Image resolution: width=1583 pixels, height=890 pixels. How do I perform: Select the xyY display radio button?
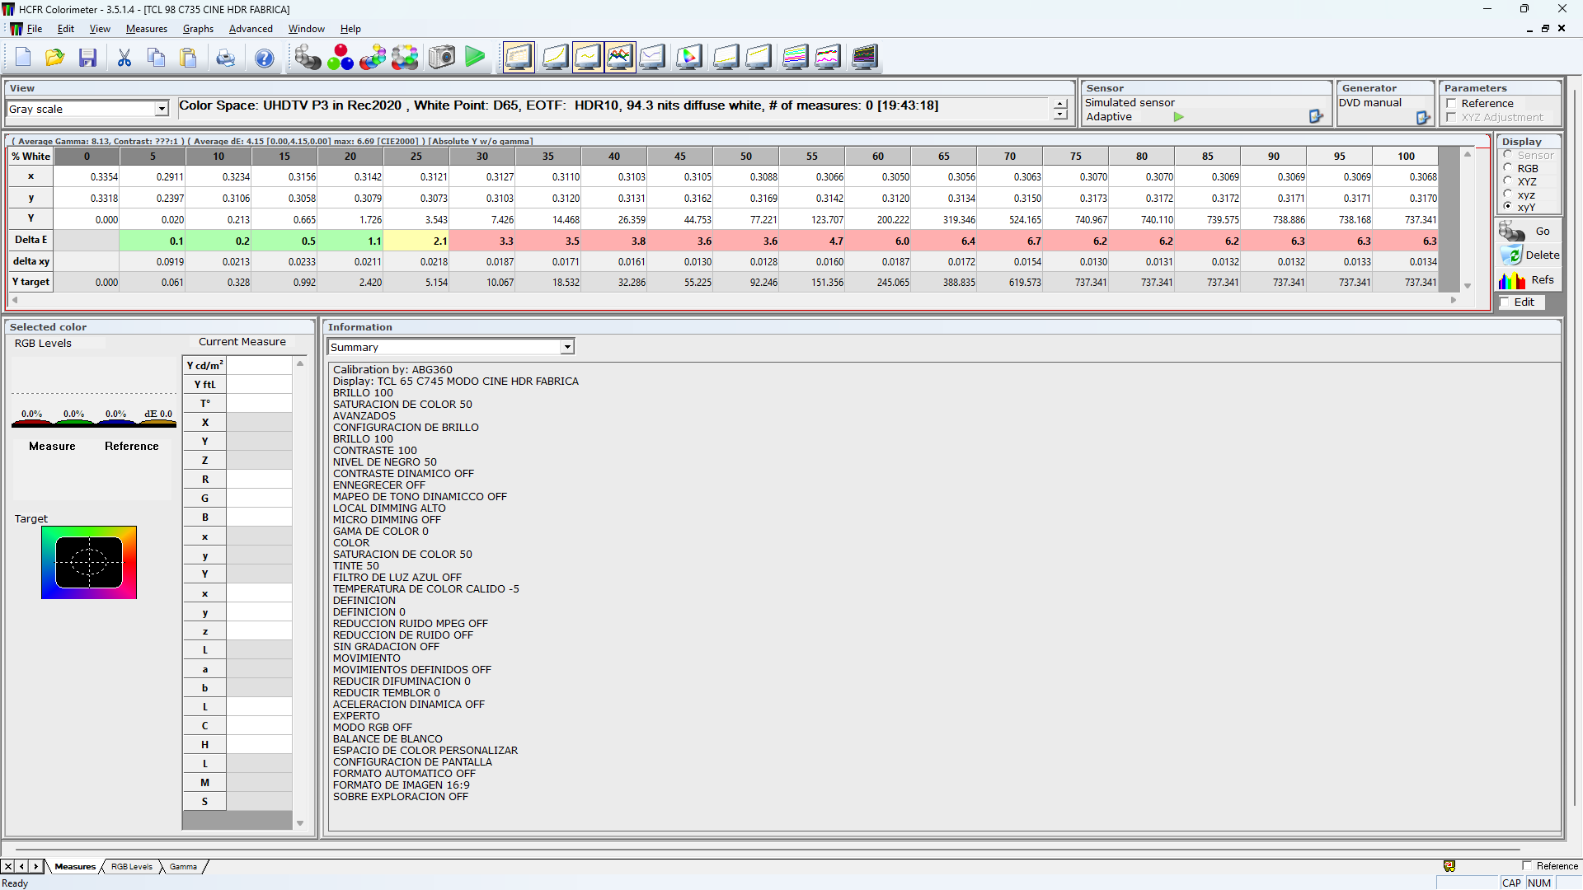(x=1508, y=207)
